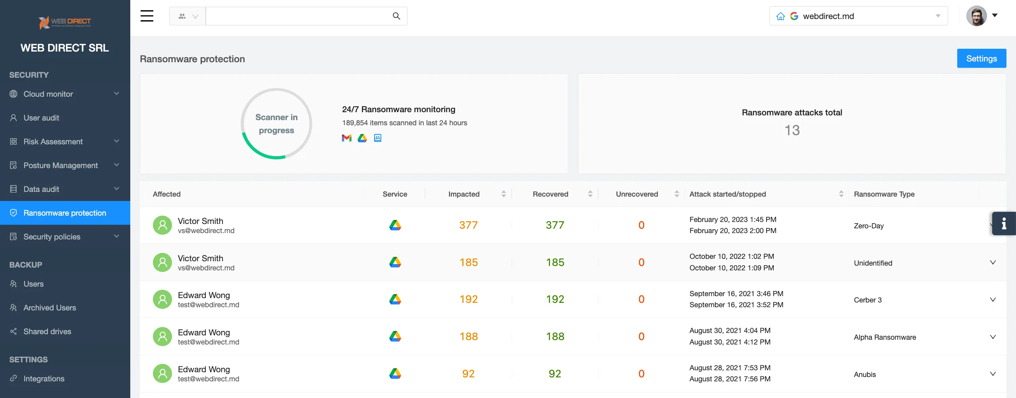
Task: Open the webdirect.md domain dropdown
Action: tap(938, 16)
